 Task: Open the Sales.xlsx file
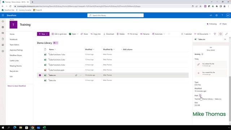pyautogui.click(x=52, y=80)
